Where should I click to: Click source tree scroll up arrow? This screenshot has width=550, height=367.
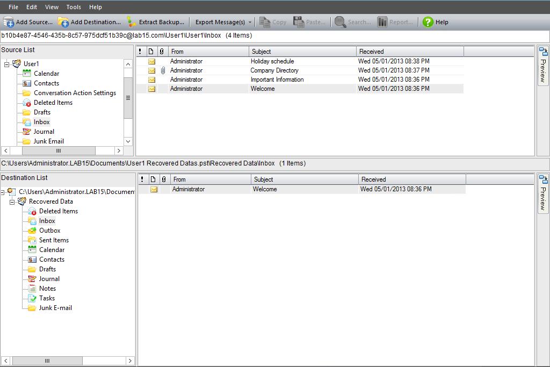click(128, 64)
